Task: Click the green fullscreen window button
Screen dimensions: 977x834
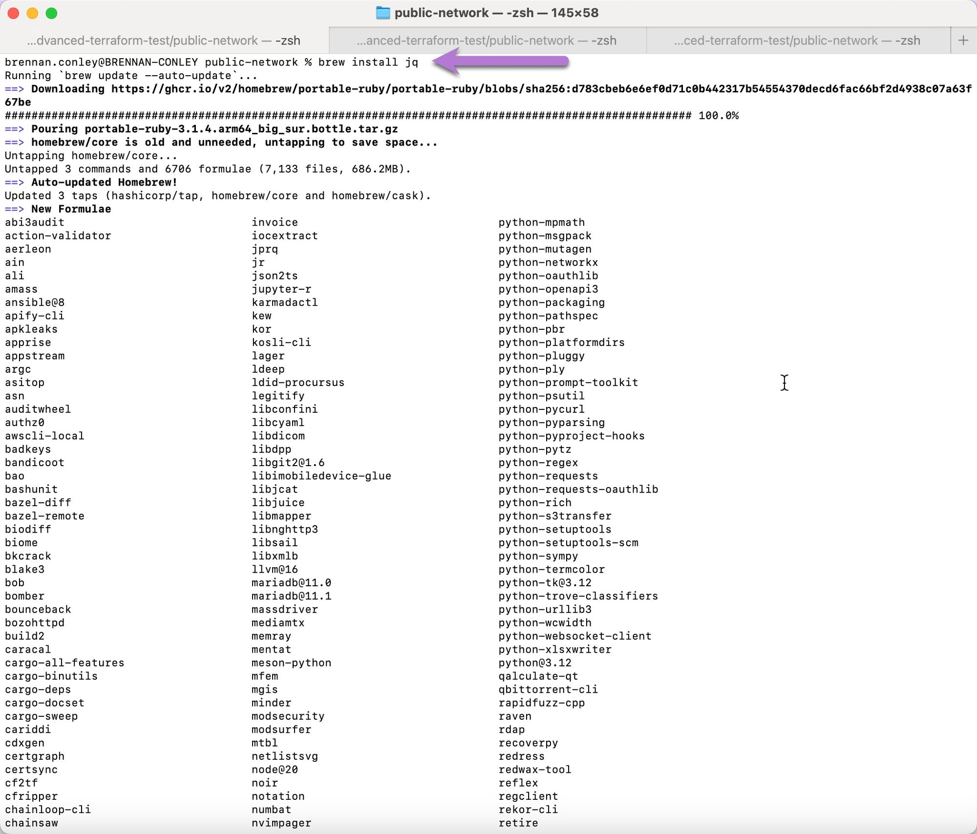Action: (x=52, y=13)
